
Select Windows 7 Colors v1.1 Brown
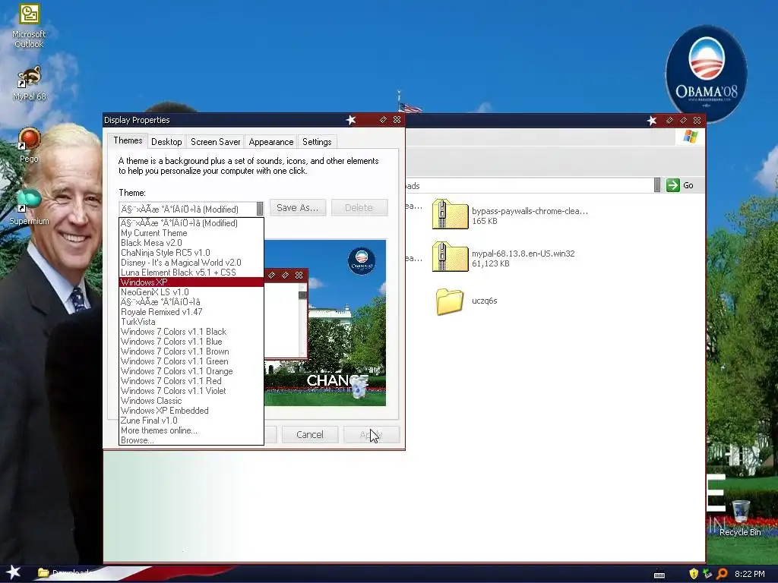pyautogui.click(x=191, y=351)
